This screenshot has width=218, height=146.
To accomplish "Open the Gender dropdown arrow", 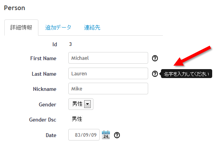I will pos(87,104).
